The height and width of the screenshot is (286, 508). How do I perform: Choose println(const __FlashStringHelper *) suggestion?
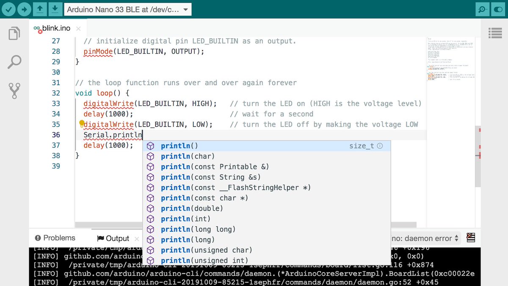pyautogui.click(x=266, y=187)
